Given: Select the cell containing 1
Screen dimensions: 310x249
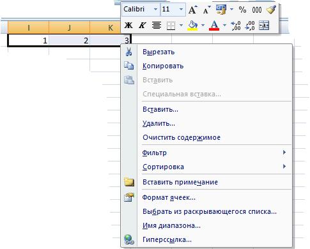Looking at the screenshot, I should pos(28,40).
